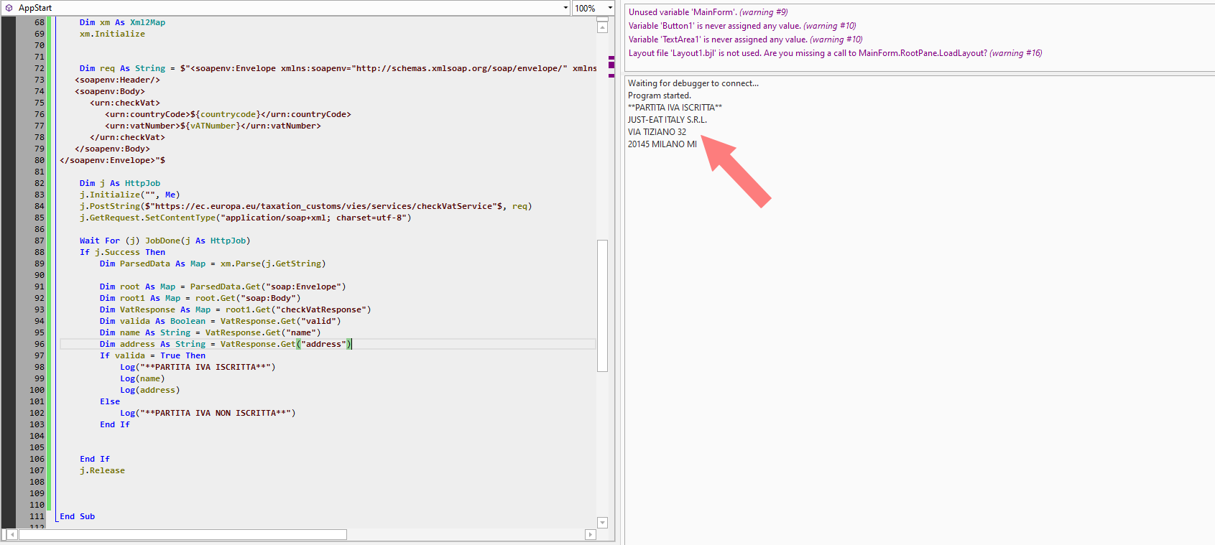Click the "Dim valida As Boolean" line
This screenshot has width=1215, height=545.
[221, 321]
